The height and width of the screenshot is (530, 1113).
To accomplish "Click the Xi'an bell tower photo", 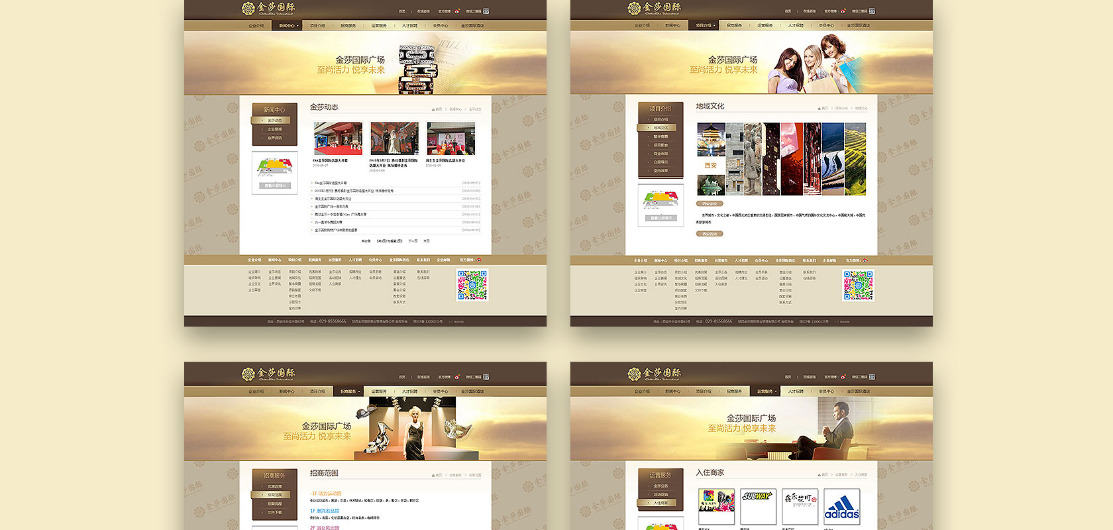I will coord(711,139).
